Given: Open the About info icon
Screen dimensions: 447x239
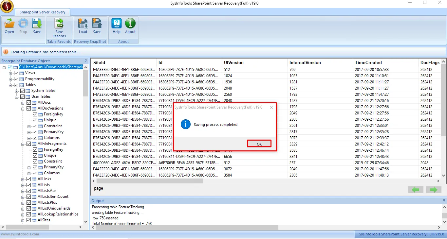Looking at the screenshot, I should point(130,24).
